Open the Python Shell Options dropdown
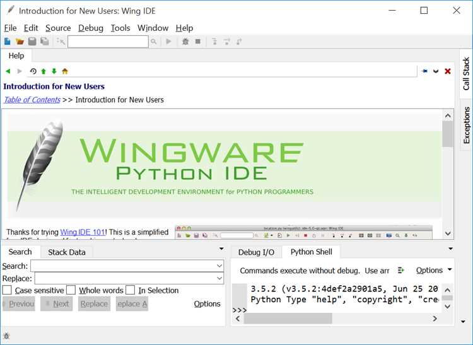This screenshot has height=345, width=473. (433, 270)
